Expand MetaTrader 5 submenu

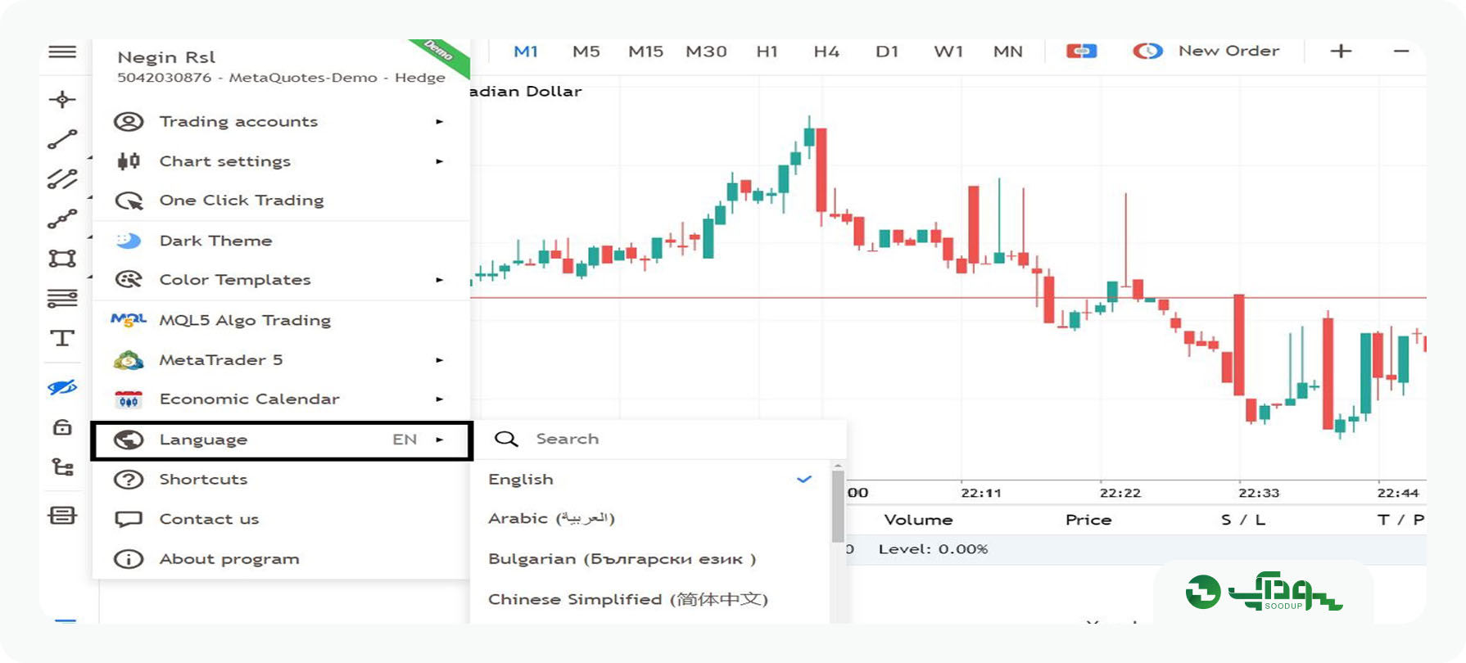coord(281,360)
